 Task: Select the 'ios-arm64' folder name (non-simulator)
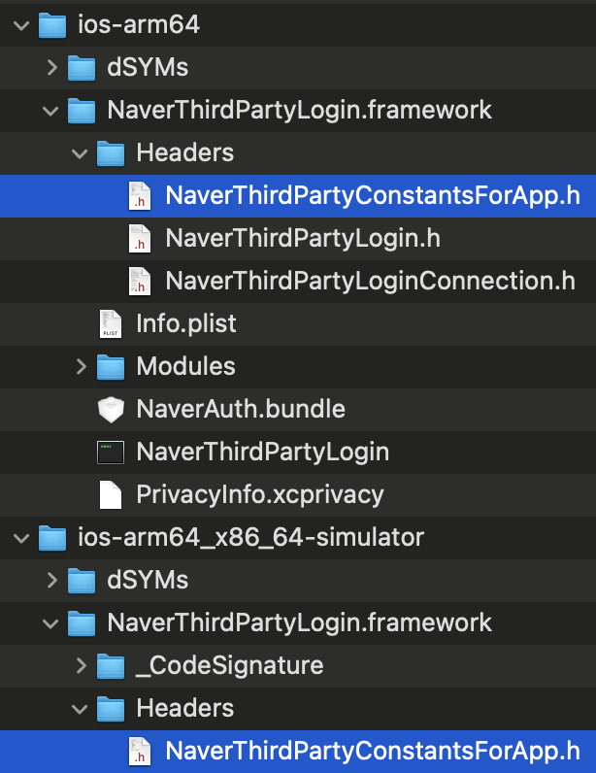click(139, 24)
